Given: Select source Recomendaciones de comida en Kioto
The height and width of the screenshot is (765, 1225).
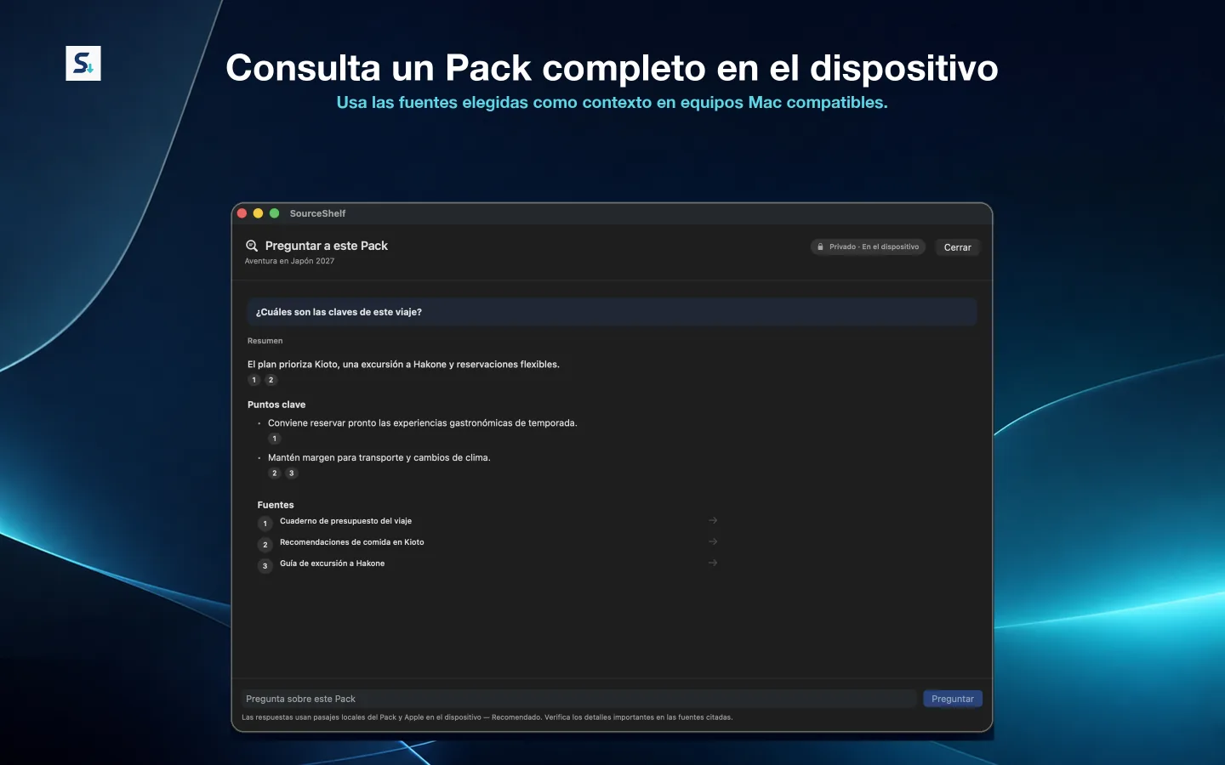Looking at the screenshot, I should click(351, 542).
